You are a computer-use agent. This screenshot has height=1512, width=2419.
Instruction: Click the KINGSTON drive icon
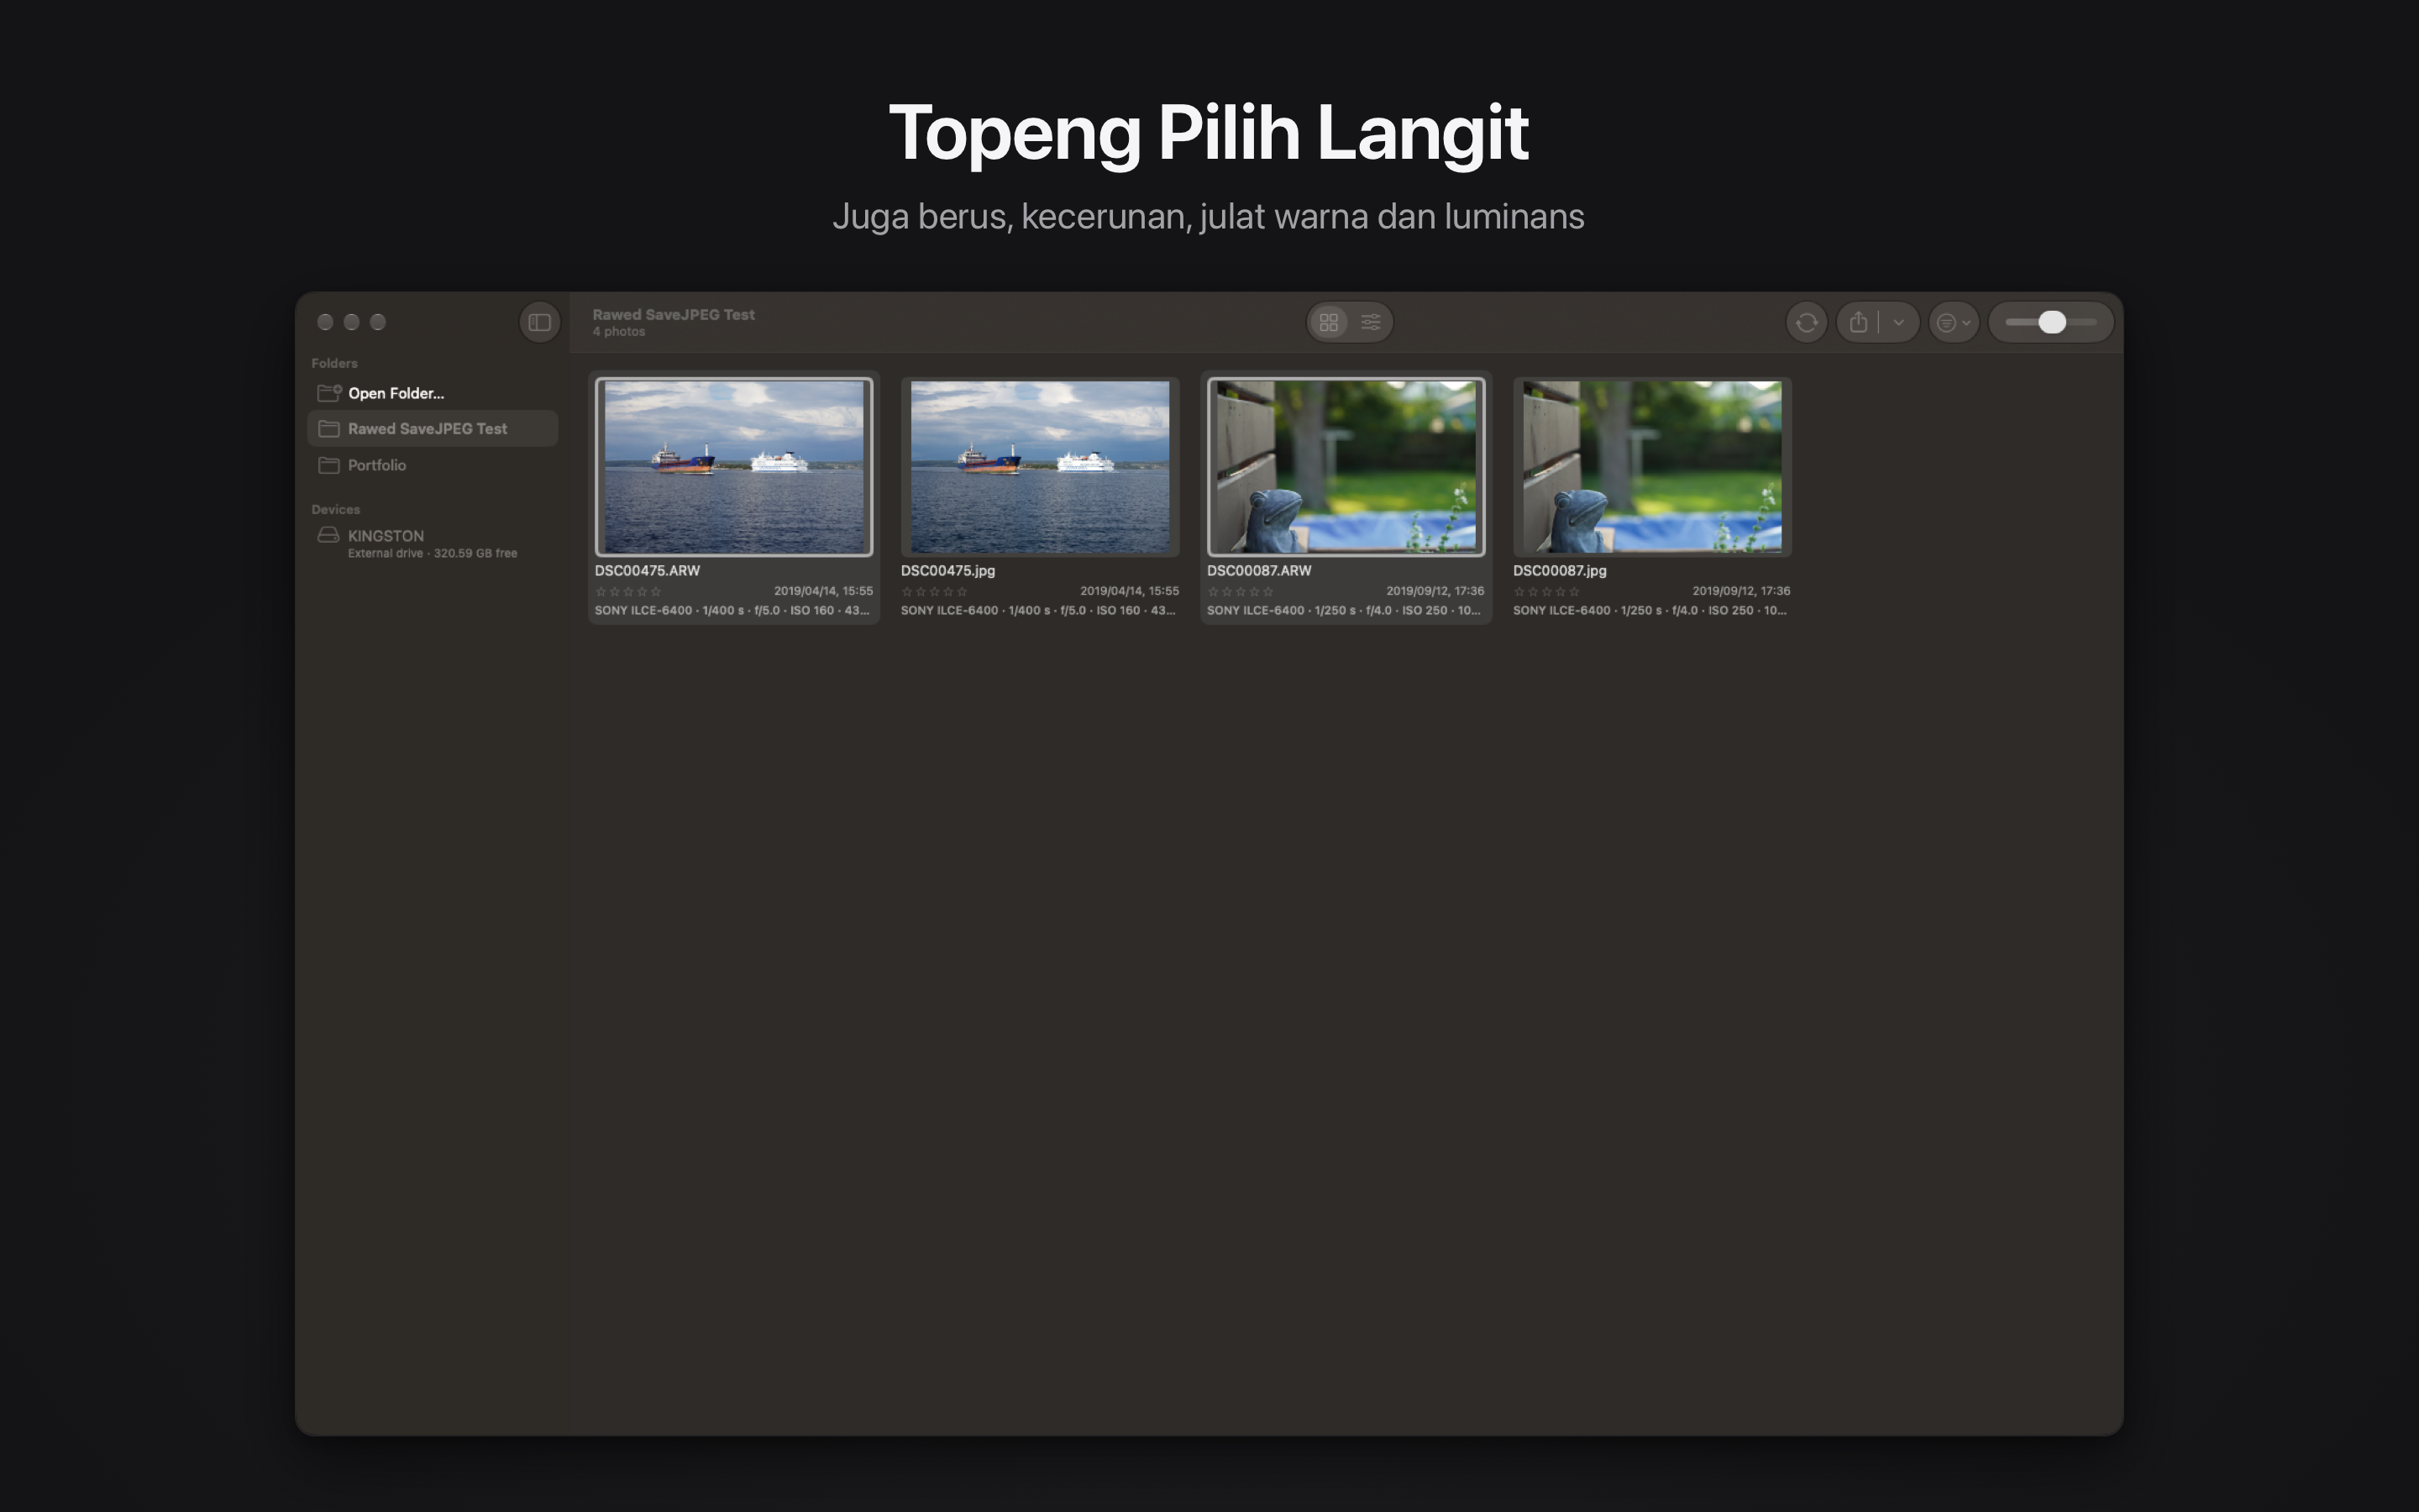pyautogui.click(x=328, y=535)
